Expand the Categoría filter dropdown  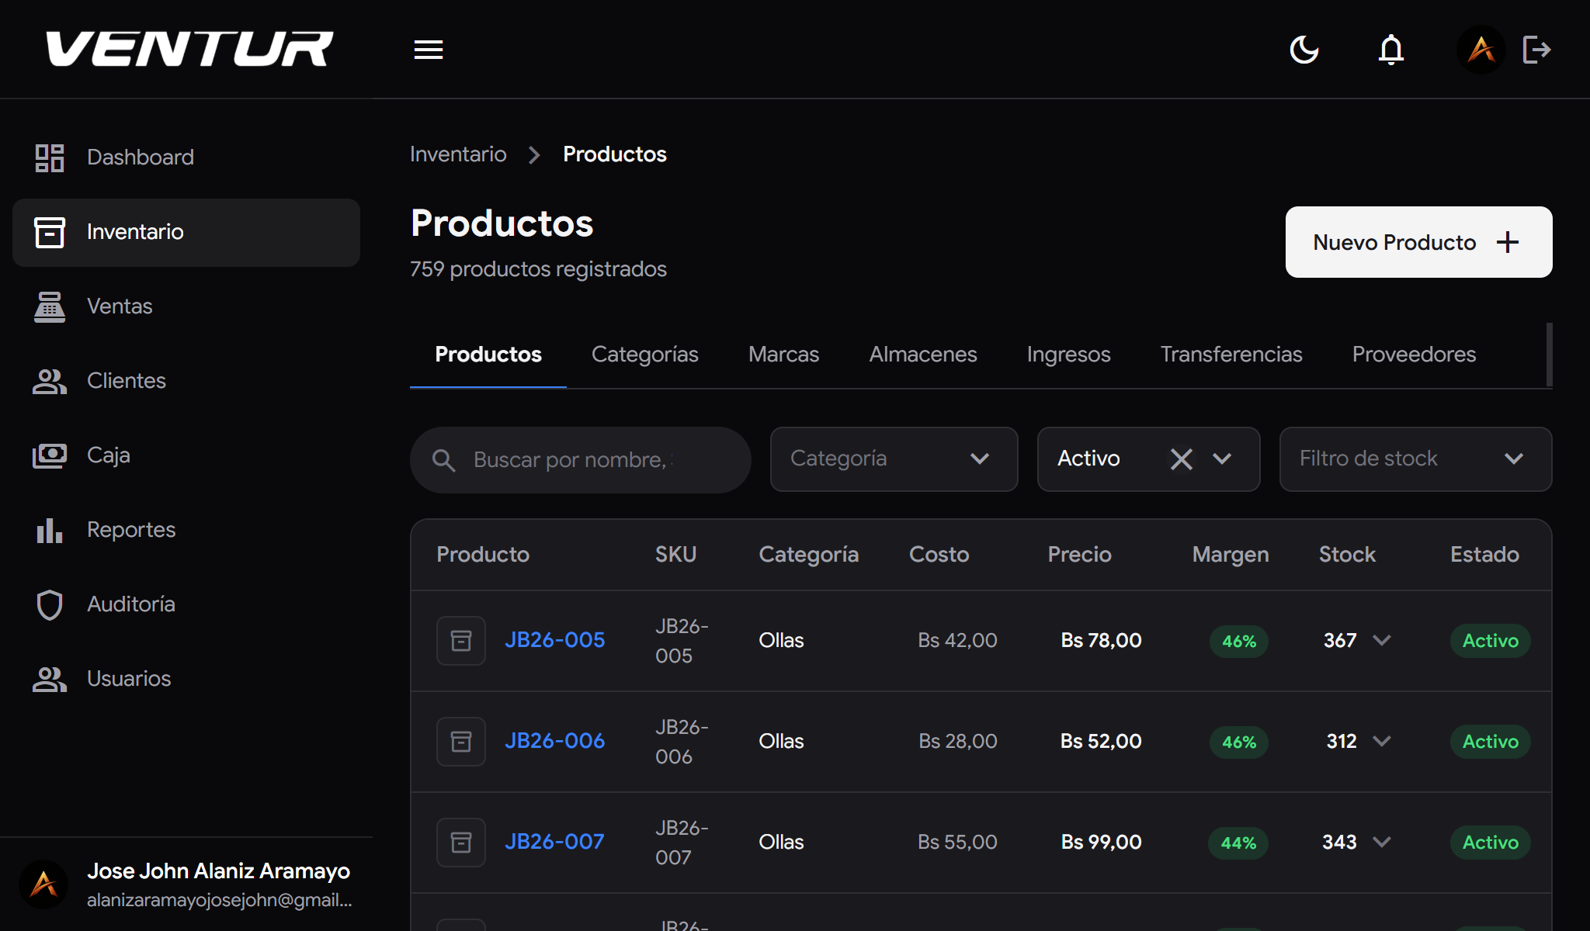coord(893,459)
